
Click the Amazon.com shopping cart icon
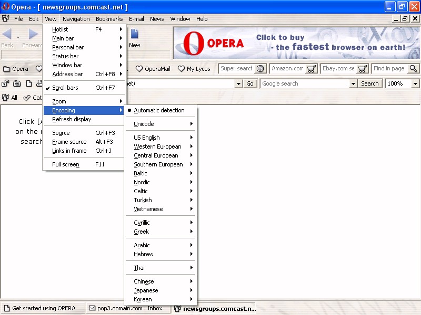(312, 69)
